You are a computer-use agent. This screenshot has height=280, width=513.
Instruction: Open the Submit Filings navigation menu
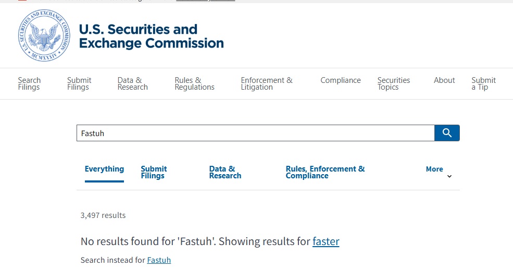tap(79, 84)
